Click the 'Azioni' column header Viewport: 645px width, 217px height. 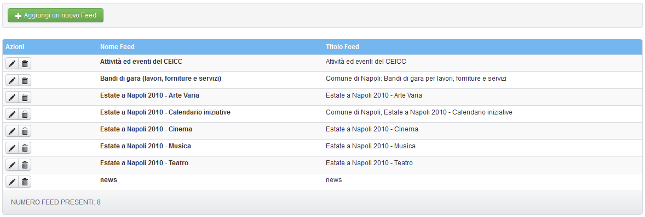[x=15, y=47]
